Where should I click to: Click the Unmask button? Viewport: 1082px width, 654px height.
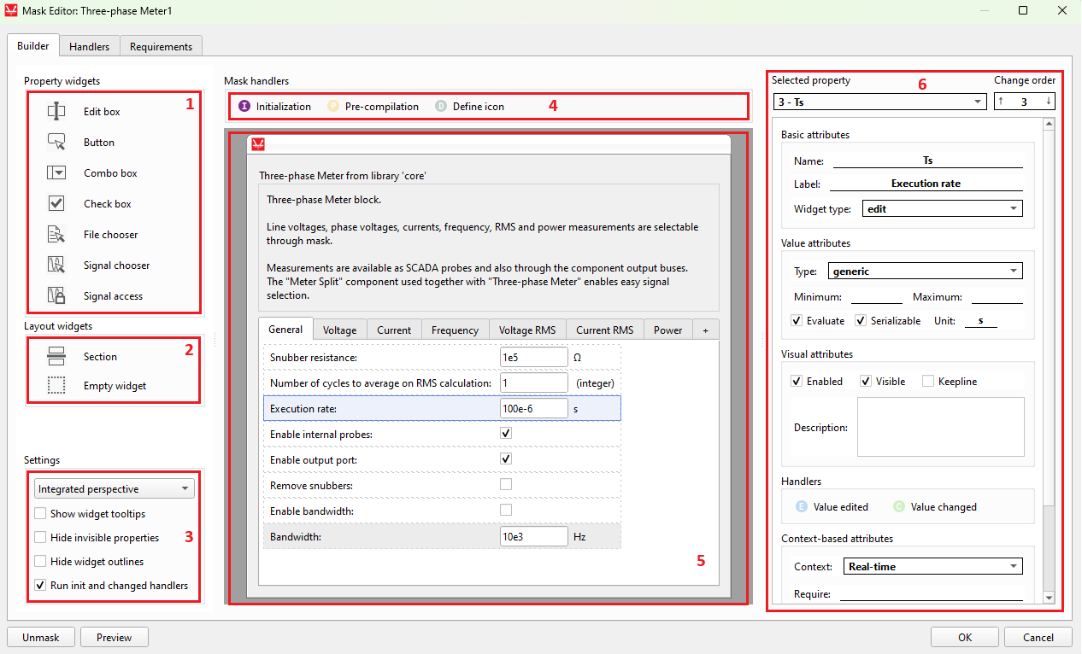40,637
